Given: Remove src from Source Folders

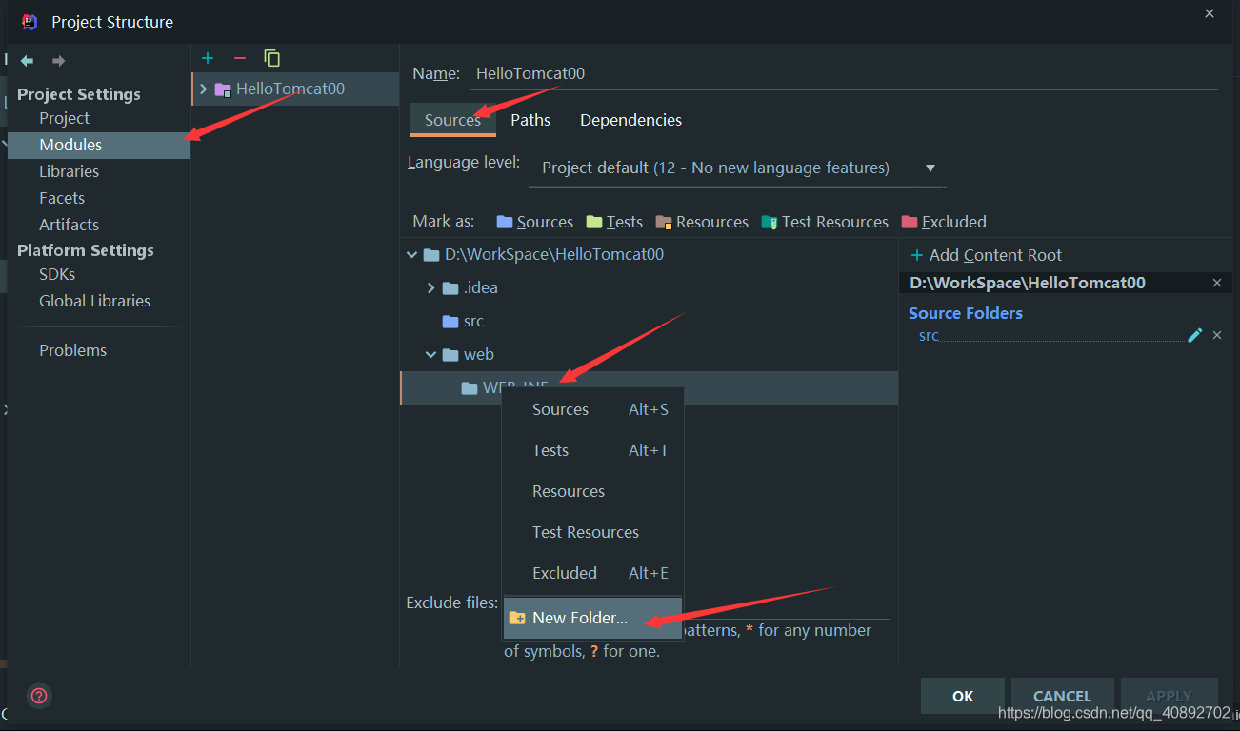Looking at the screenshot, I should (x=1216, y=335).
